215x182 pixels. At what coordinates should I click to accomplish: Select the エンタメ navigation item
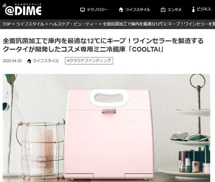[x=175, y=10]
